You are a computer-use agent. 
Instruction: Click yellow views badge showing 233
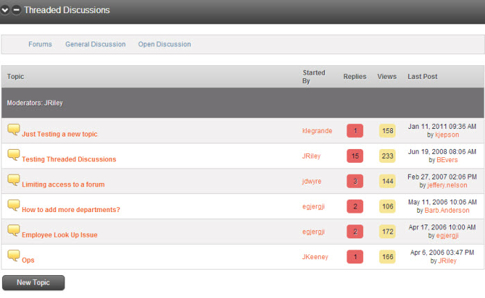[x=387, y=156]
